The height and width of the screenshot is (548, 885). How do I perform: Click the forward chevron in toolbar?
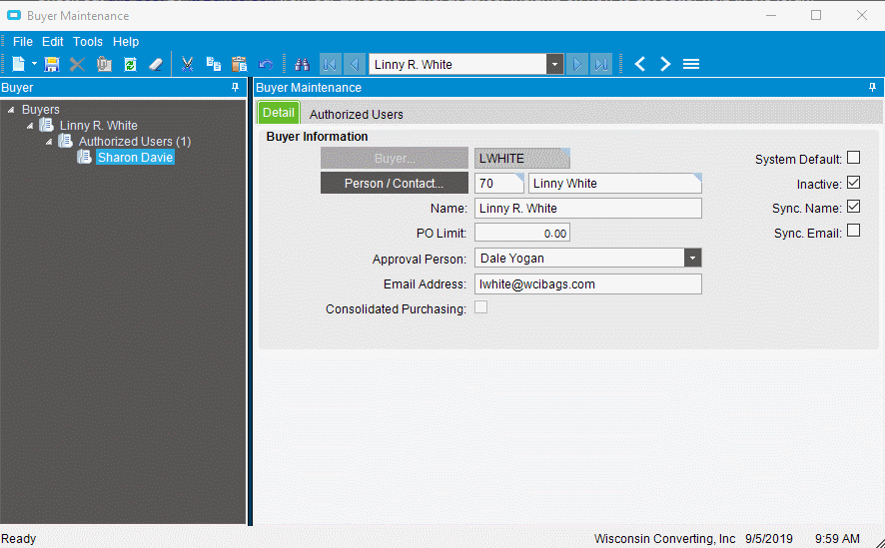(665, 64)
